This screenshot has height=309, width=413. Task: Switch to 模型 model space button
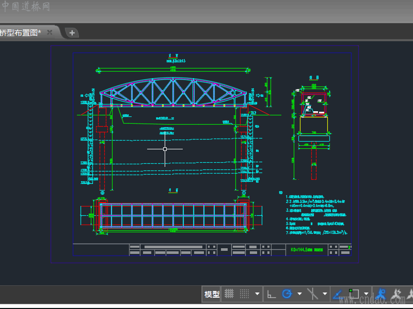212,294
